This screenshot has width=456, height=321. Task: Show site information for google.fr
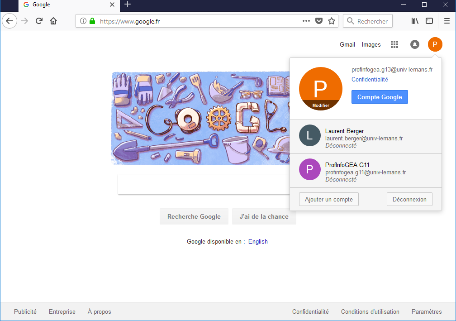pos(83,21)
